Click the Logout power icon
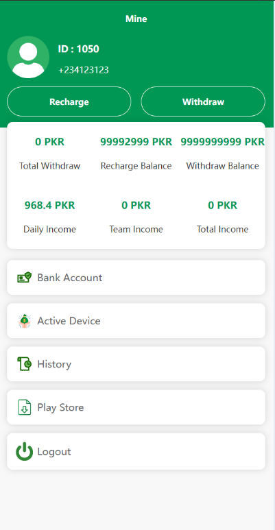This screenshot has height=530, width=275. click(x=25, y=452)
